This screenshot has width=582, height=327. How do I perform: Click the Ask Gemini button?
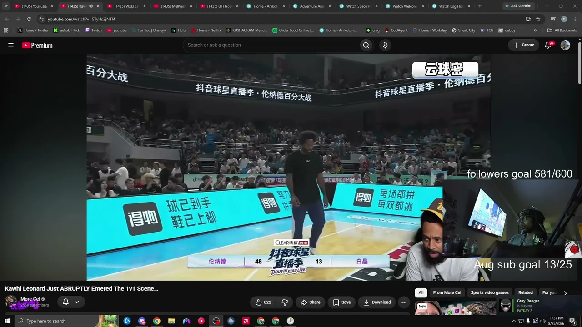tap(518, 6)
